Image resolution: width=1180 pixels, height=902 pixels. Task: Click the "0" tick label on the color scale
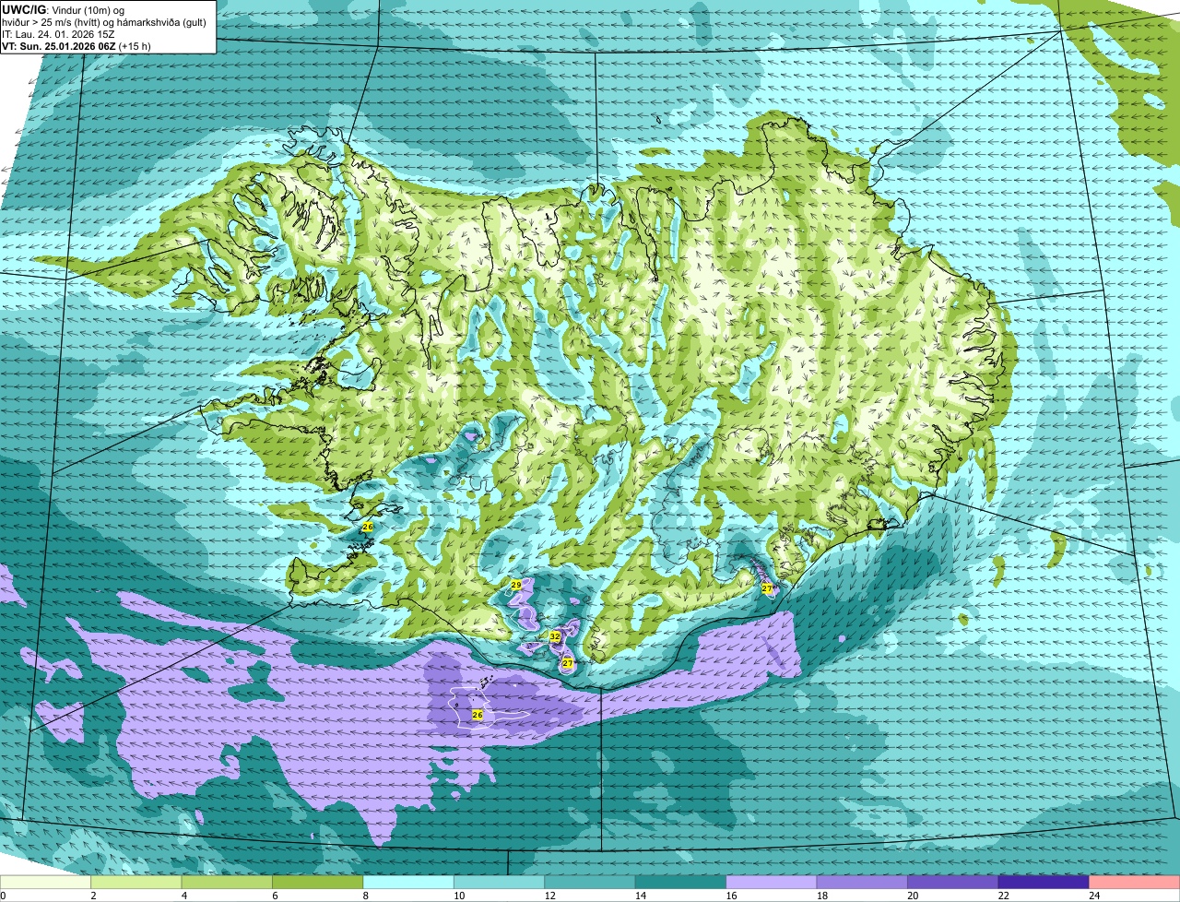pyautogui.click(x=4, y=896)
